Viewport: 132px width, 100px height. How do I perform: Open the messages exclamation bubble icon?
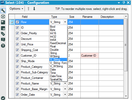click(x=3, y=40)
